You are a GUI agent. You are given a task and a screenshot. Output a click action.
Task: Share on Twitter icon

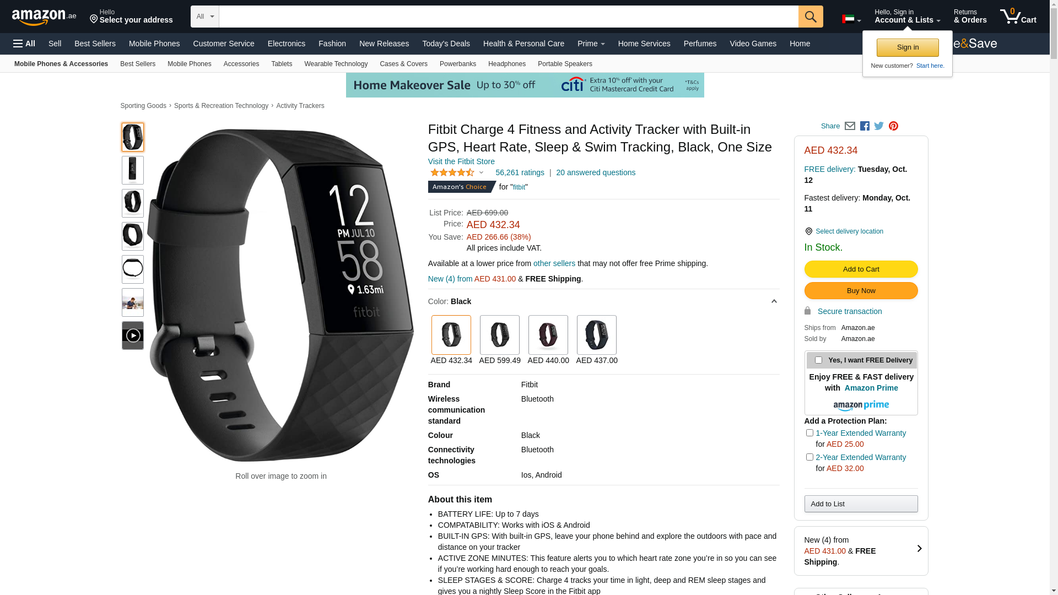pos(879,126)
